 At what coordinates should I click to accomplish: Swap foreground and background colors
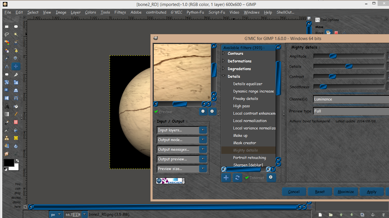pyautogui.click(x=17, y=161)
